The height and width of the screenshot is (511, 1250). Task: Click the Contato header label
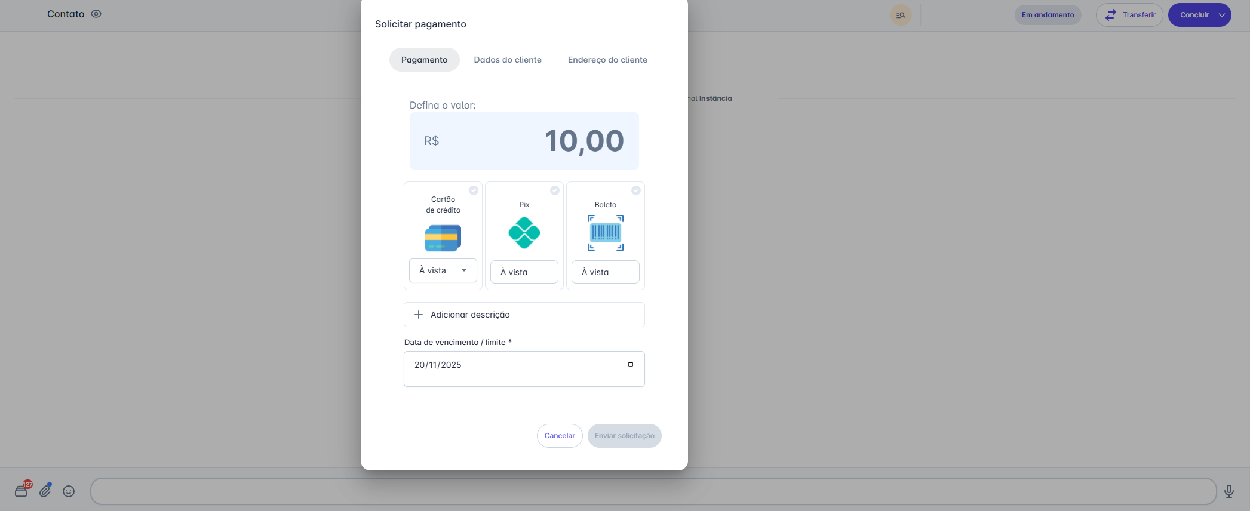point(66,14)
